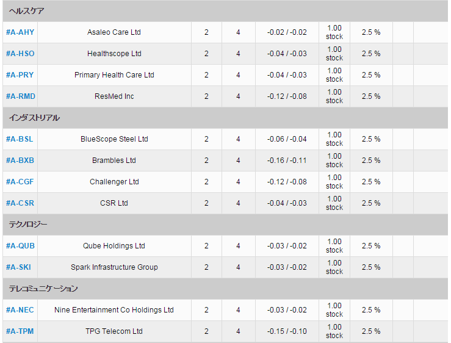Select the #A-RMD ticker link
Viewport: 451px width, 343px height.
tap(21, 96)
